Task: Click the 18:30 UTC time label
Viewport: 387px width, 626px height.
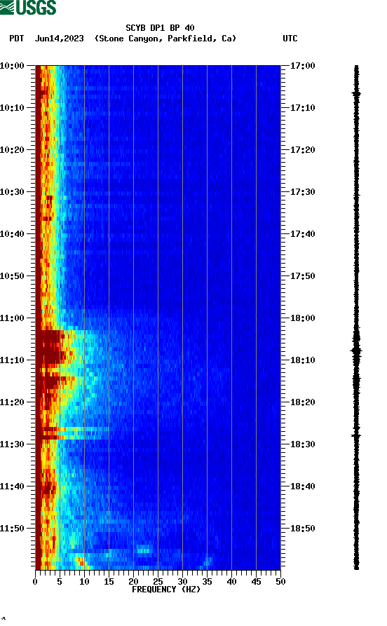Action: pyautogui.click(x=302, y=444)
